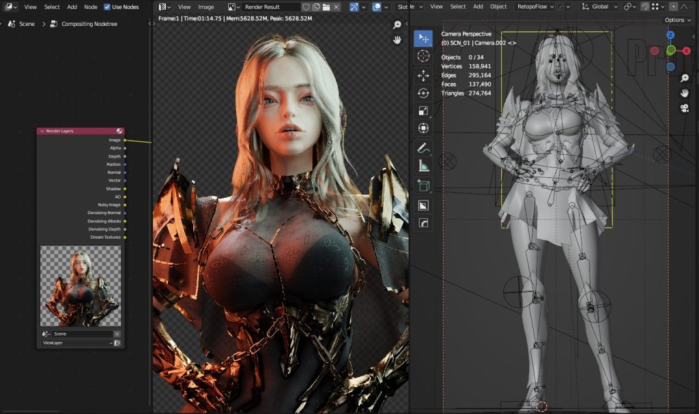The image size is (699, 414).
Task: Toggle camera view icon in viewport
Action: click(684, 108)
